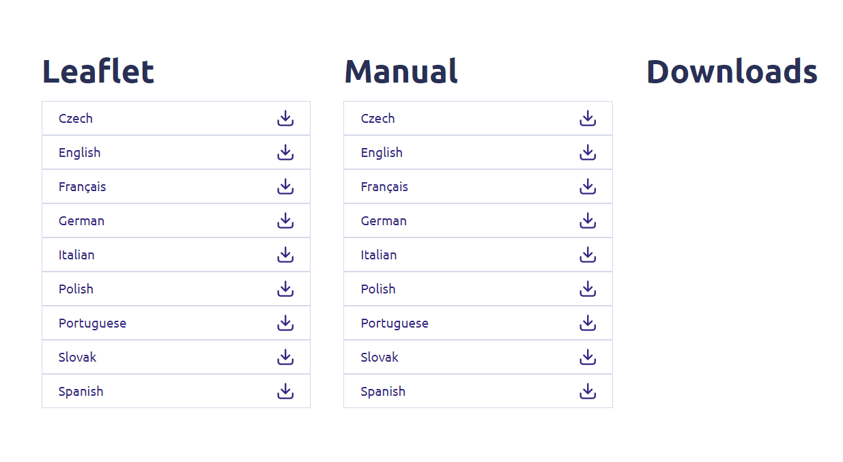
Task: Select Slovak text in the Manual list
Action: [x=380, y=357]
